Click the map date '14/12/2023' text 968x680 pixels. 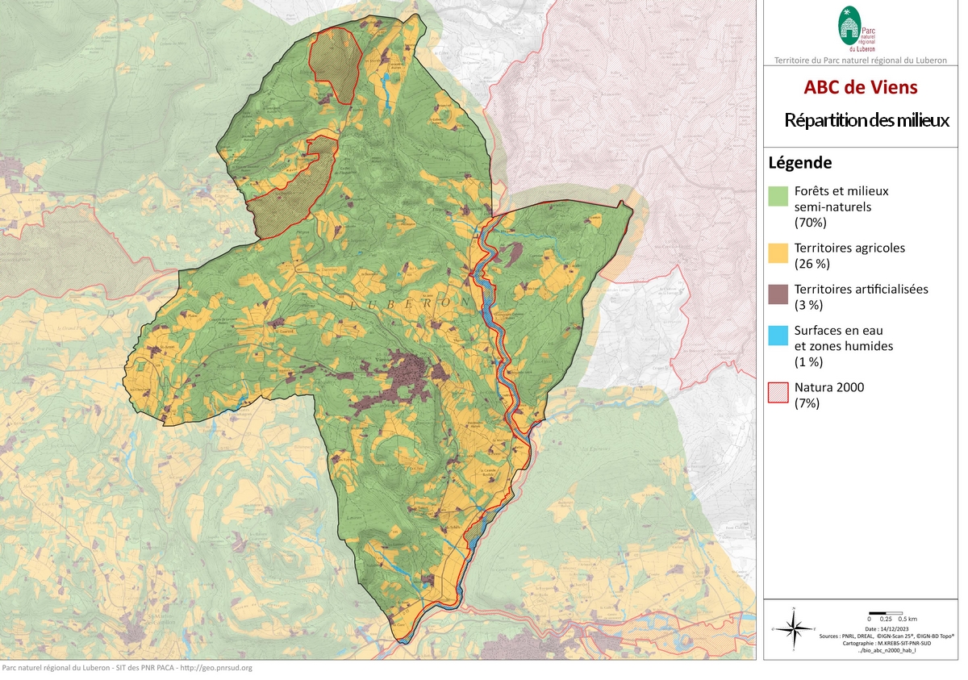(x=882, y=628)
